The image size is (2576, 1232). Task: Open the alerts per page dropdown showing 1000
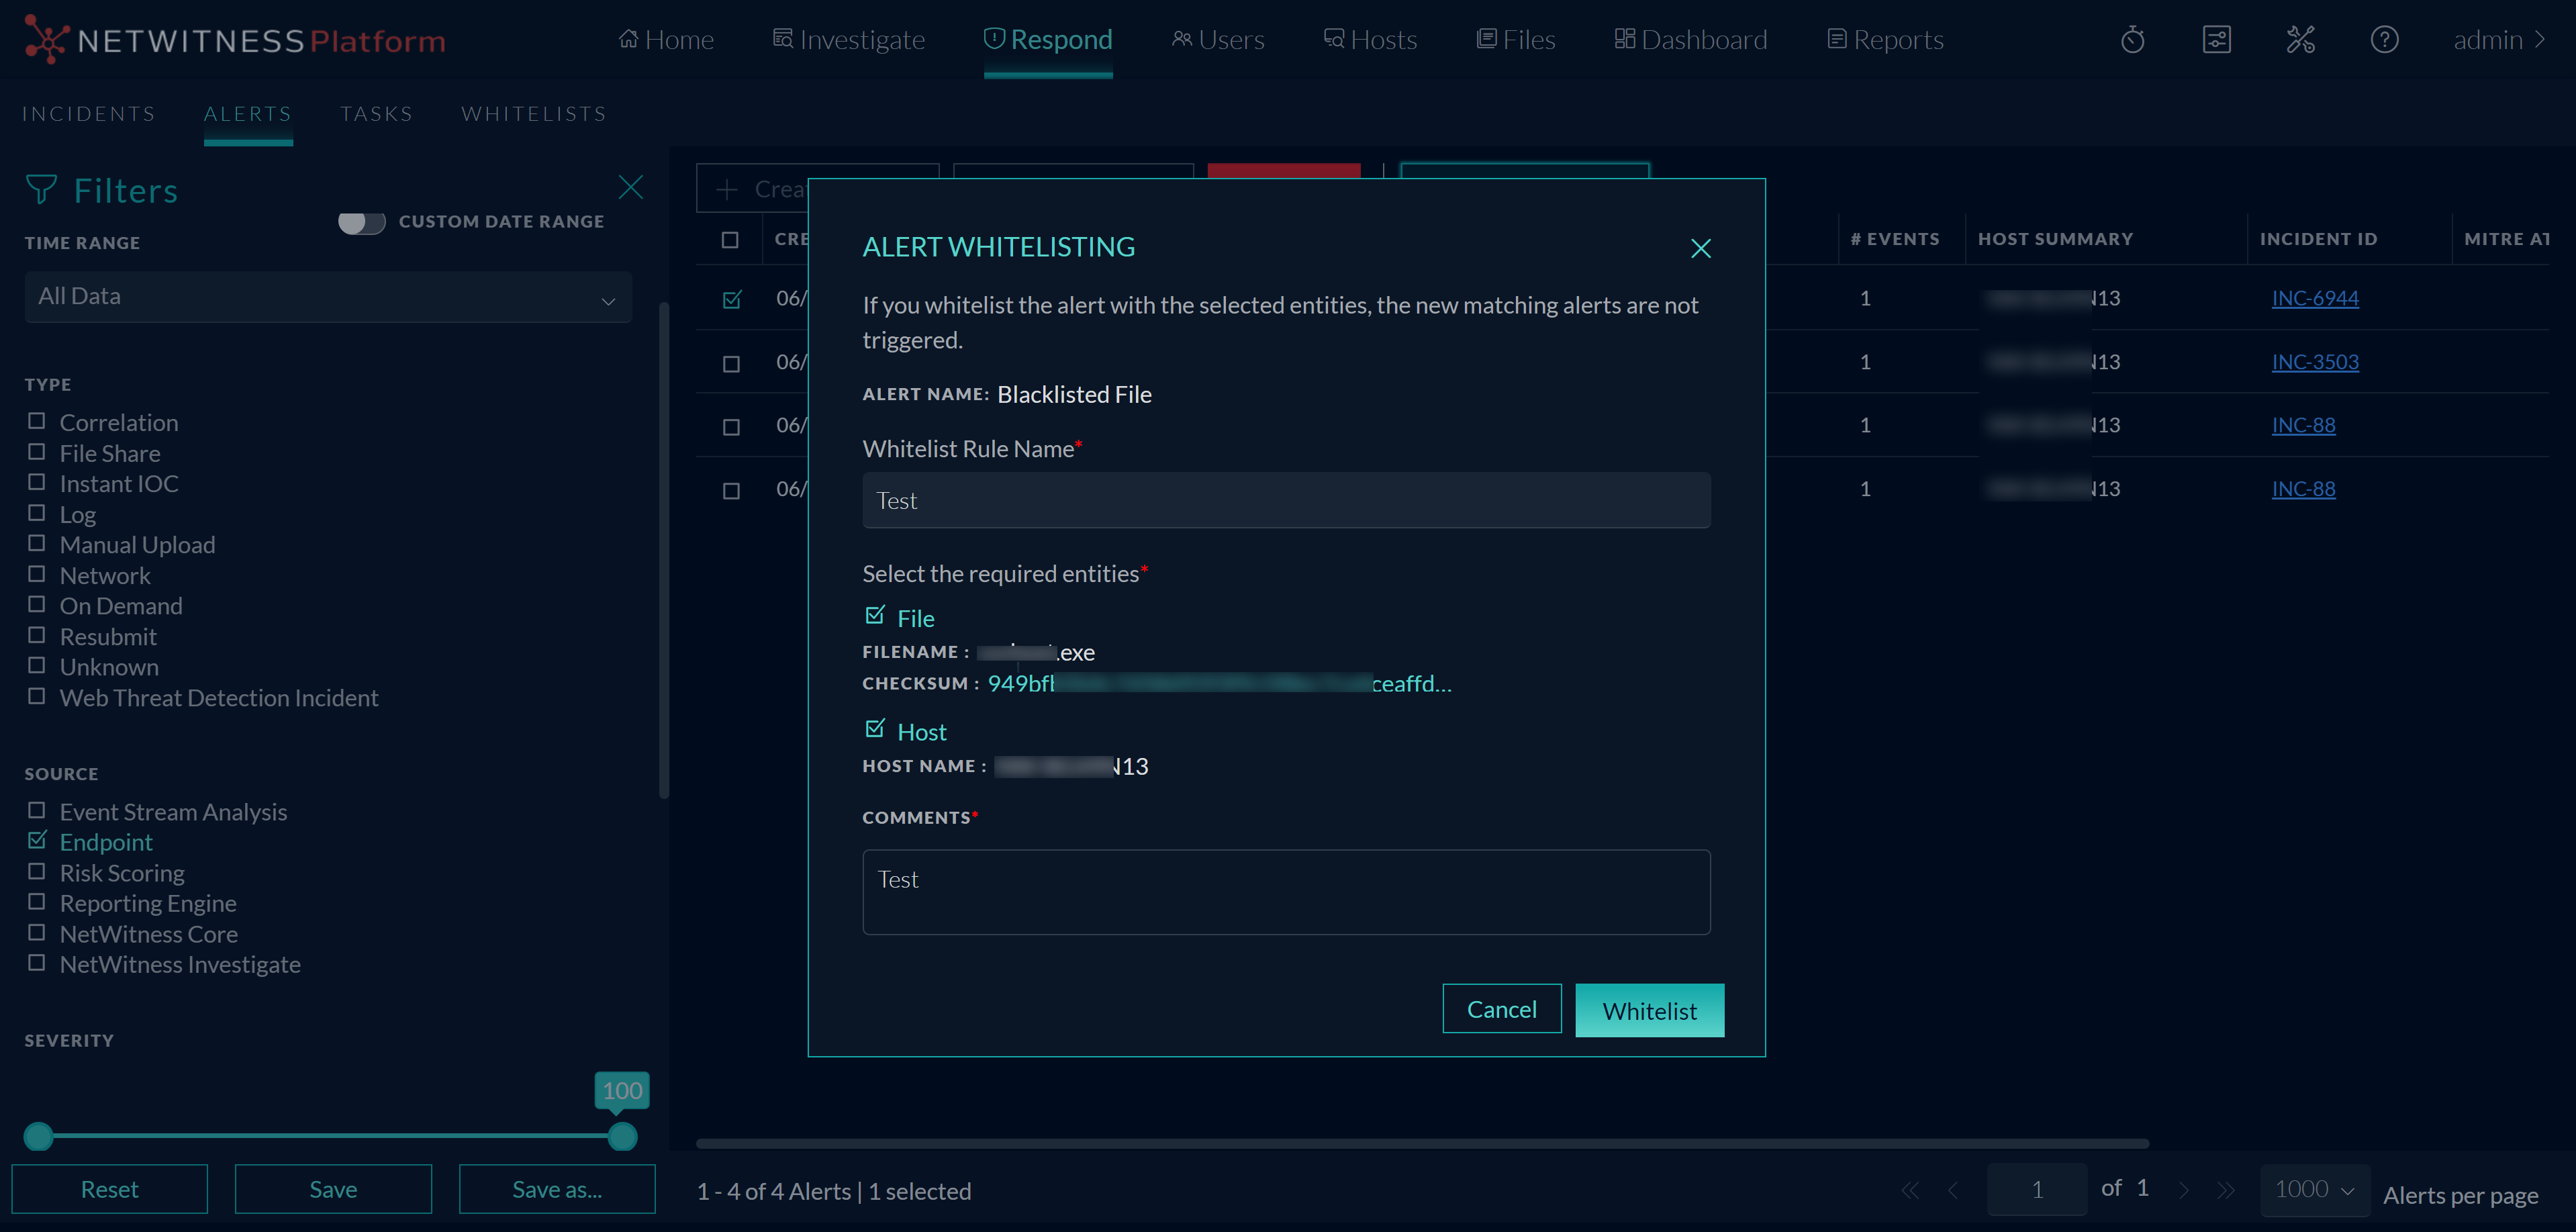click(2313, 1190)
